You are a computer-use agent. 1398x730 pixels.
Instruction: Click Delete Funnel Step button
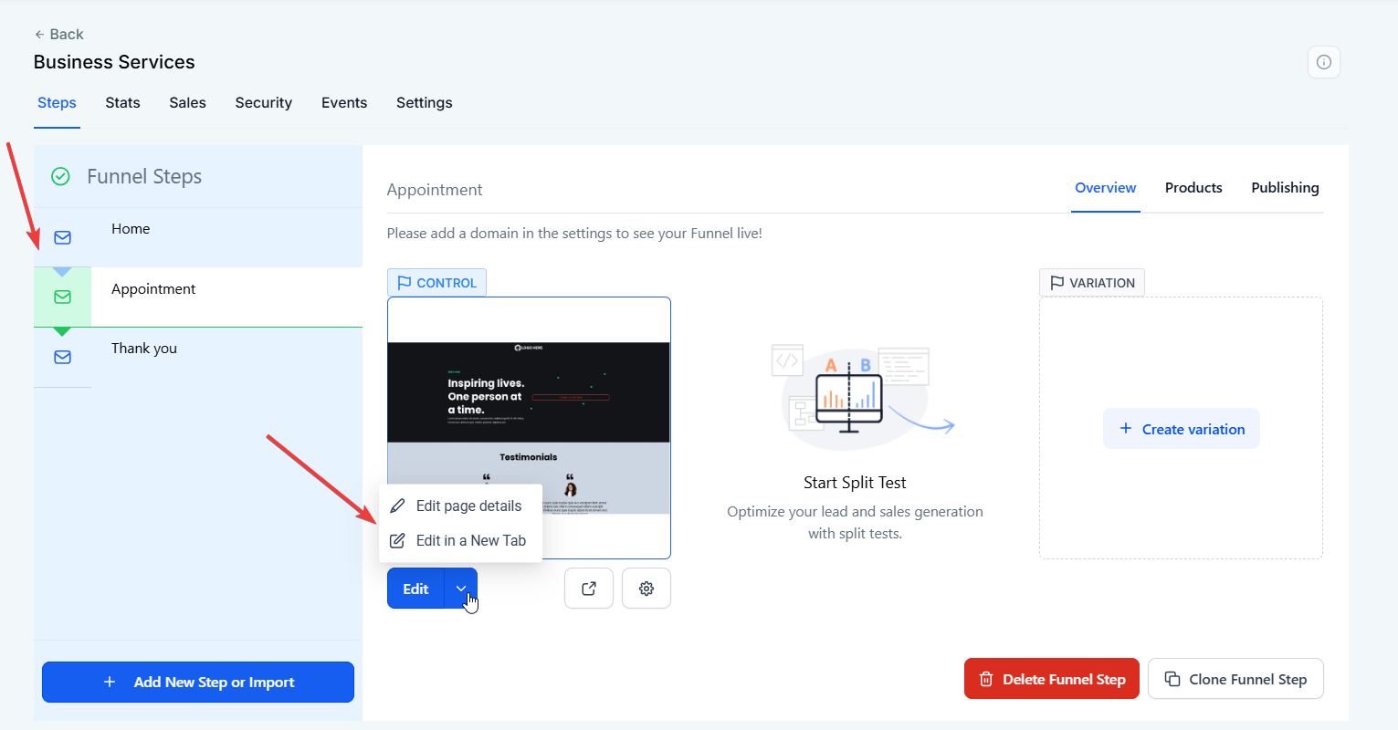1051,679
